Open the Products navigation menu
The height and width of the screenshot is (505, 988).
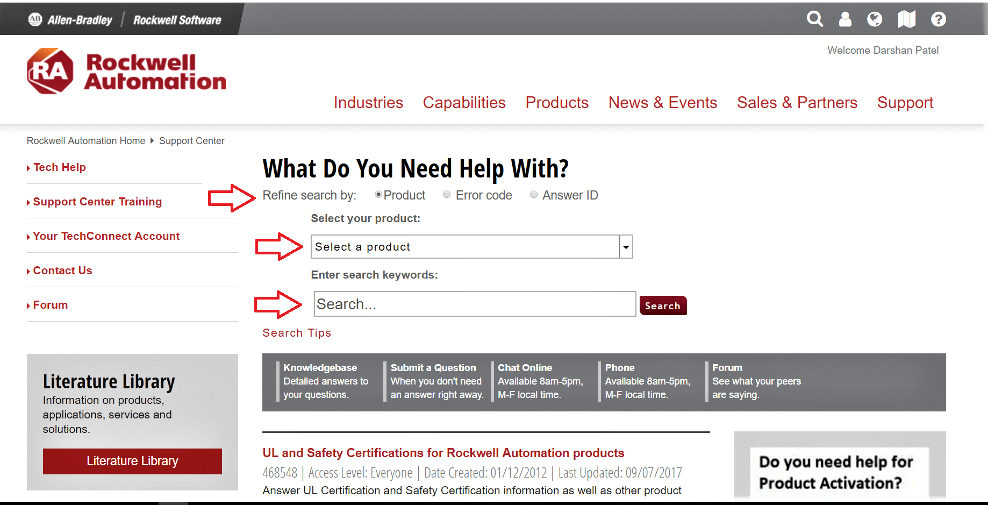pyautogui.click(x=556, y=103)
